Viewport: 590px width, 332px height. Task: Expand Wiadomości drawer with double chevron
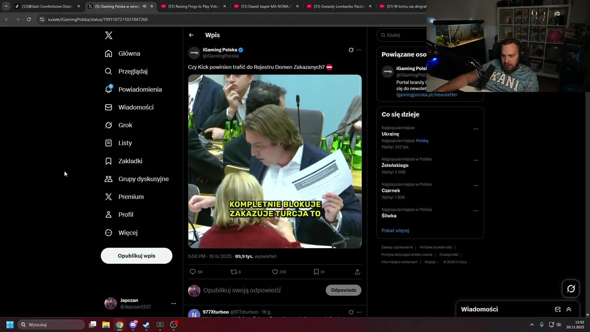[x=569, y=309]
